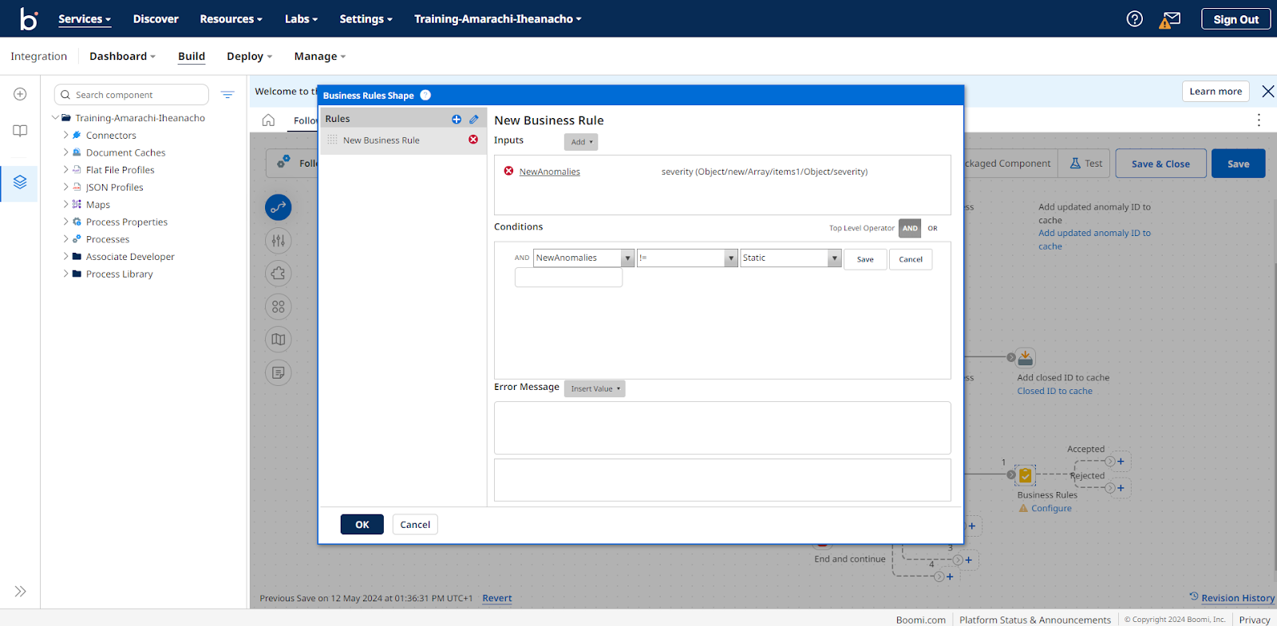Select the puzzle piece palette icon
The width and height of the screenshot is (1277, 626).
pyautogui.click(x=278, y=274)
